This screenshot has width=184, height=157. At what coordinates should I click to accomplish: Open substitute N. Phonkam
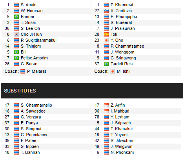point(122,152)
